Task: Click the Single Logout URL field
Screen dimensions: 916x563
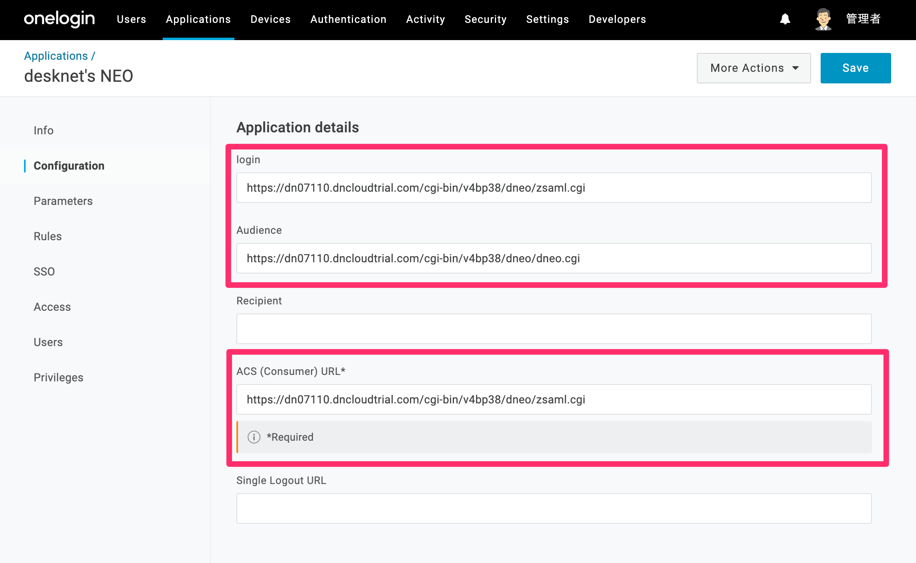Action: click(554, 508)
